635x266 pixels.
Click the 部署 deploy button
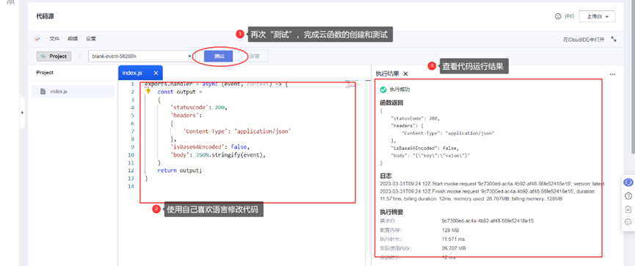point(255,57)
